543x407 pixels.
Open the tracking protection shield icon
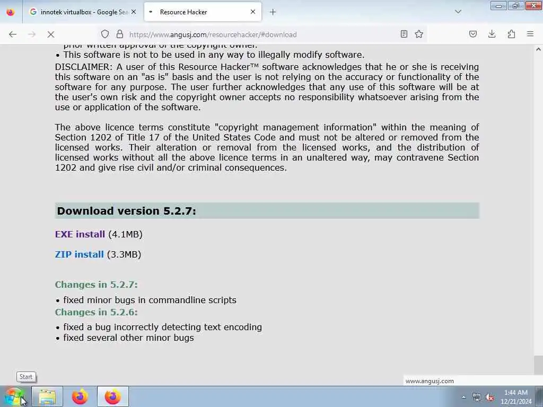click(105, 34)
